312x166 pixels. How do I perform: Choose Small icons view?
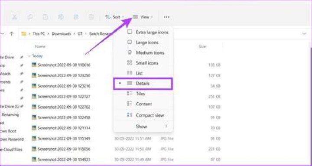click(x=143, y=63)
